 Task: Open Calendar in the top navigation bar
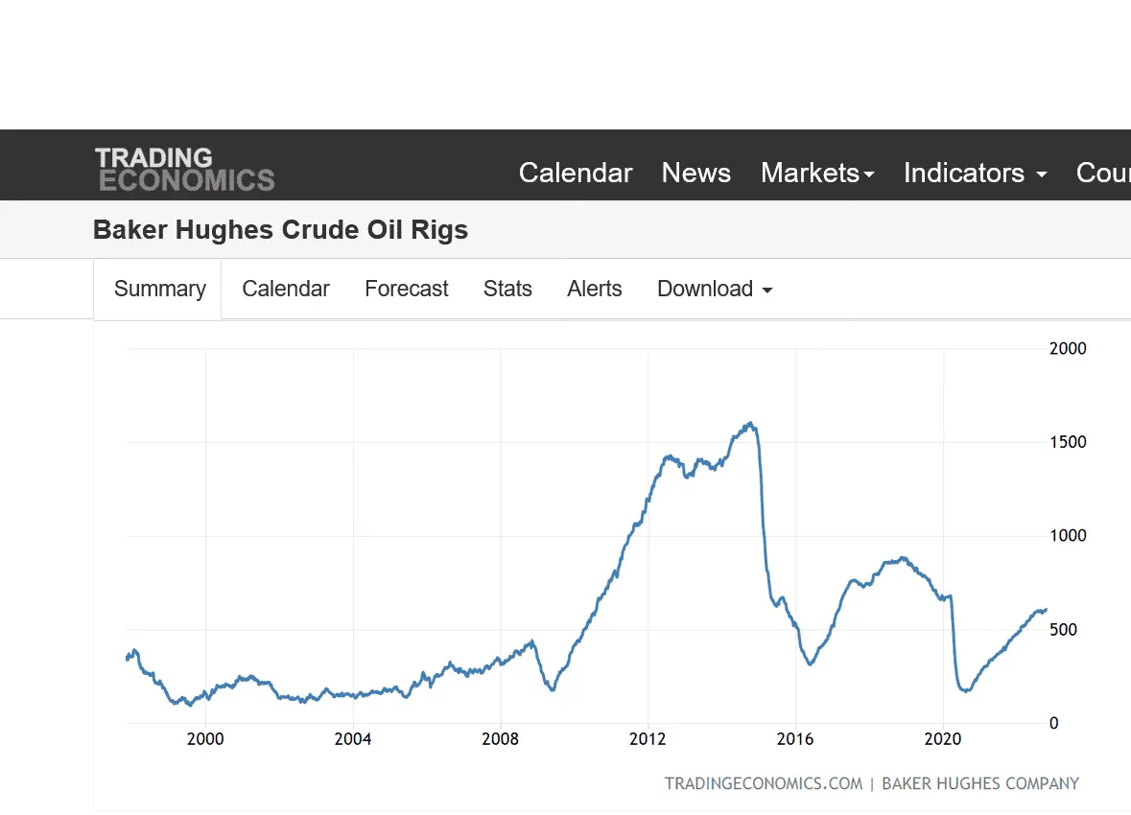576,173
